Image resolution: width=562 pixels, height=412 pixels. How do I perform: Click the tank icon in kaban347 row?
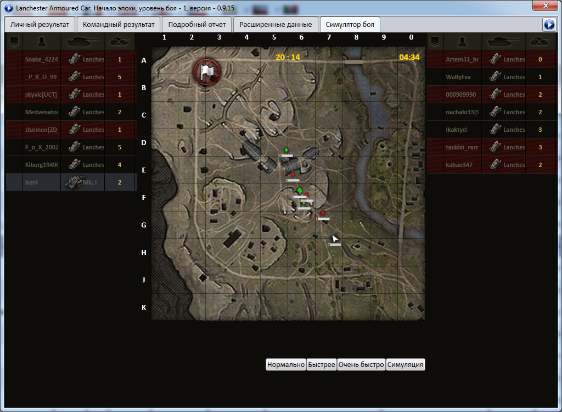[x=495, y=164]
